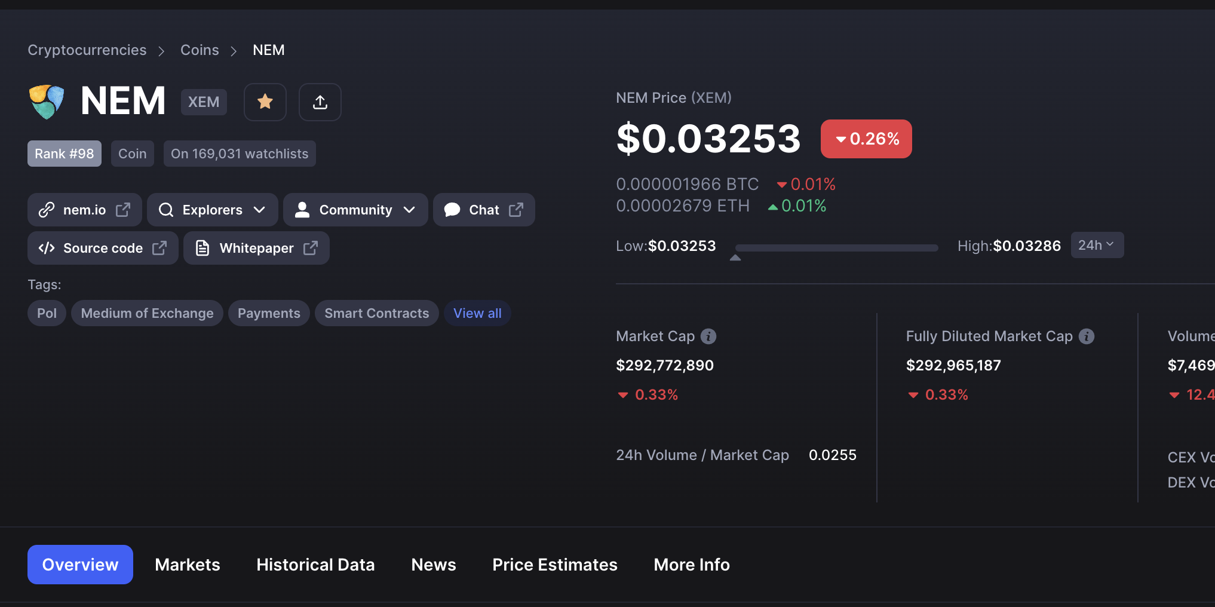The image size is (1215, 607).
Task: Click View all tags link
Action: coord(477,313)
